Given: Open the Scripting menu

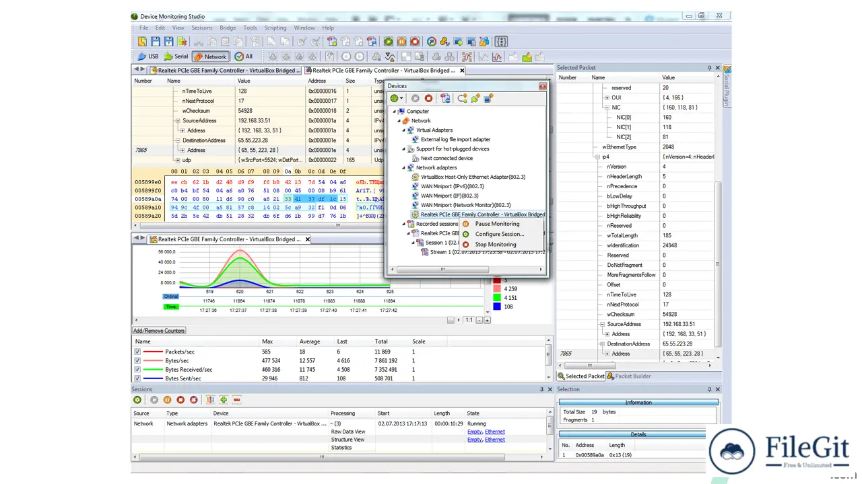Looking at the screenshot, I should pos(275,28).
